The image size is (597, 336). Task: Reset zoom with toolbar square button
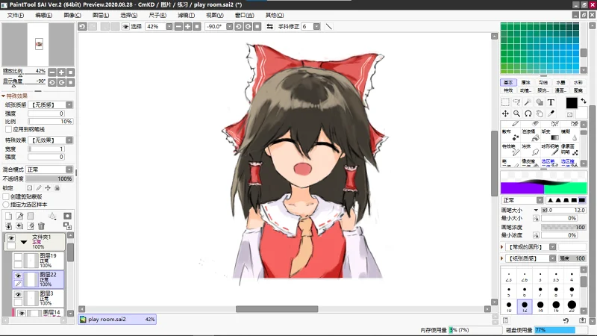[x=197, y=26]
